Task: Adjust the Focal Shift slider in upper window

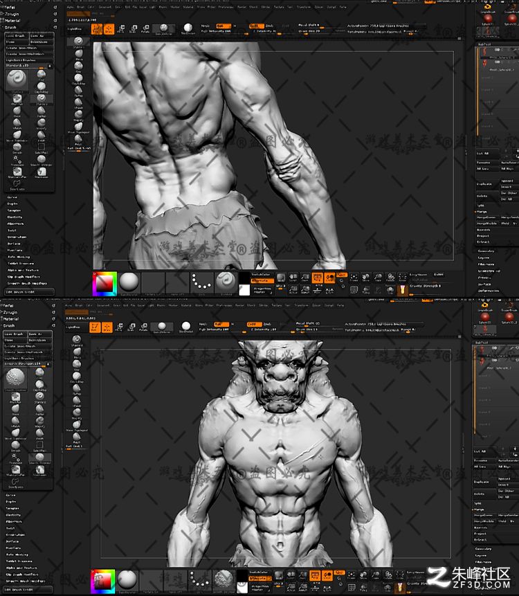Action: point(321,26)
